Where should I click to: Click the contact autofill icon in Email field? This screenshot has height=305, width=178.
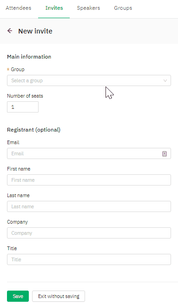pos(165,154)
